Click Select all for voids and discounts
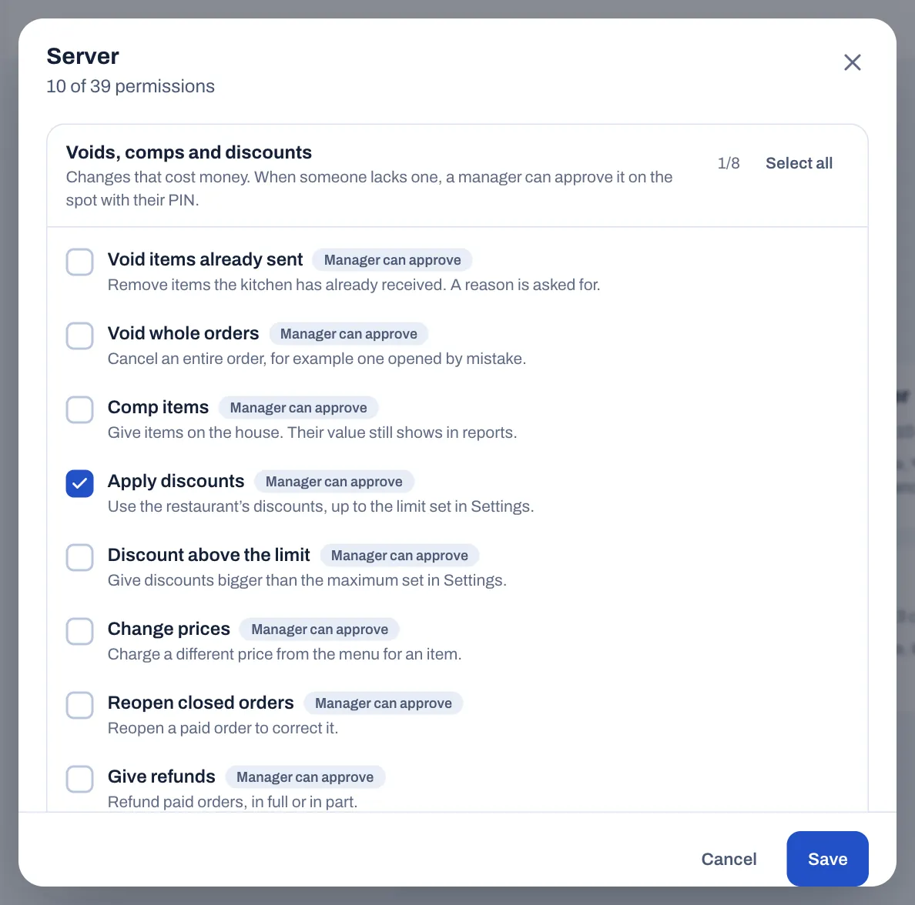 tap(799, 163)
